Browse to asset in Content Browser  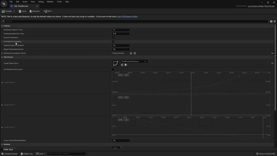35,11
